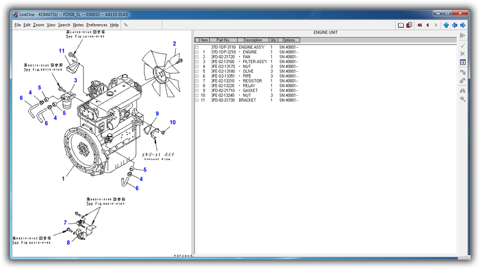The image size is (480, 269).
Task: Open the selection list window icon
Action: pos(463,62)
